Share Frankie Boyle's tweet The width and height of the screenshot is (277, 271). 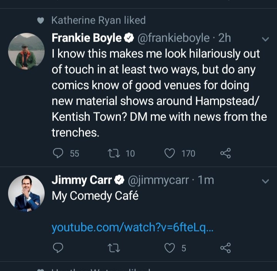click(x=225, y=153)
